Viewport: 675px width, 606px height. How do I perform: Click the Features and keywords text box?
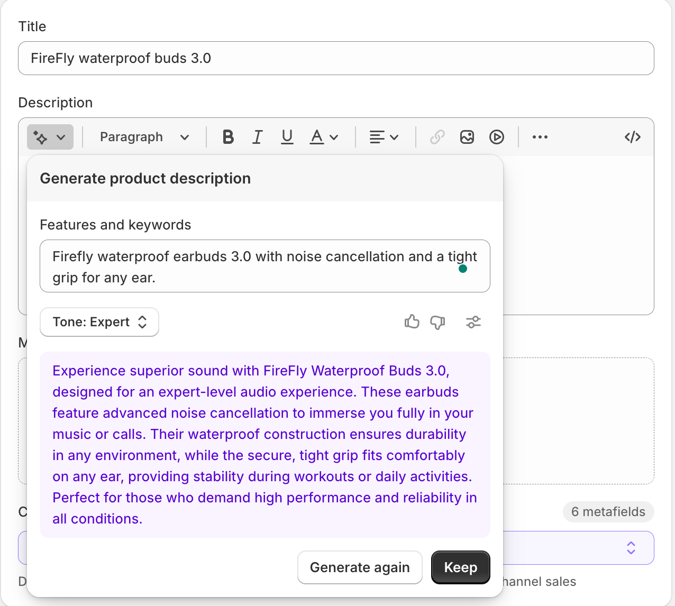point(265,266)
